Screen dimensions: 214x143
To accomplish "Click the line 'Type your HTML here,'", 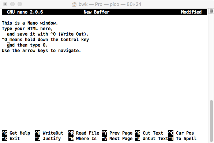I will pyautogui.click(x=27, y=29).
